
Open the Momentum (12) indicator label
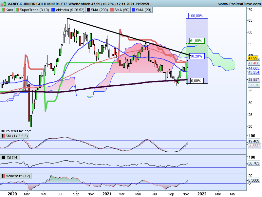point(16,176)
